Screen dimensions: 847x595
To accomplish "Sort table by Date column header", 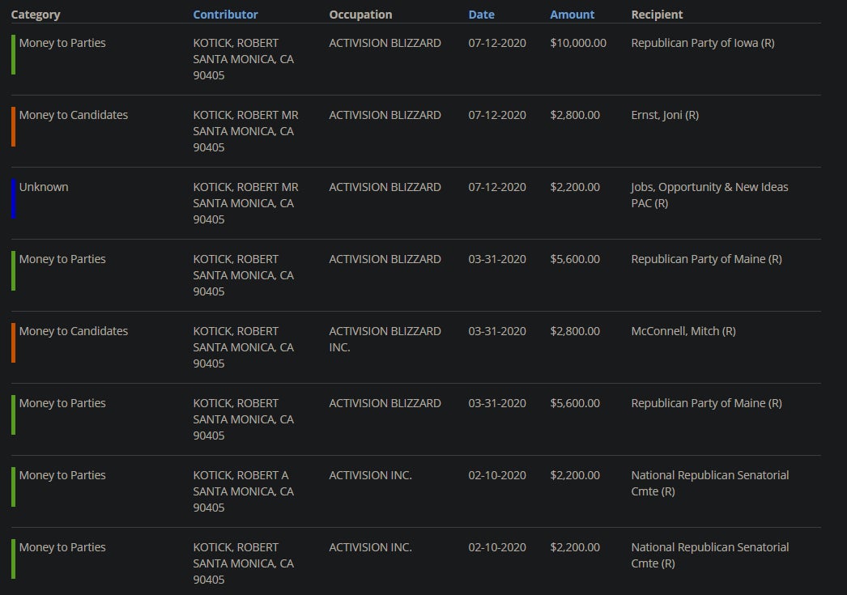I will 481,15.
